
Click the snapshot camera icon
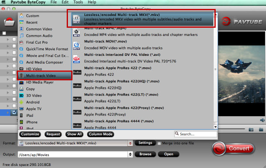(251, 130)
